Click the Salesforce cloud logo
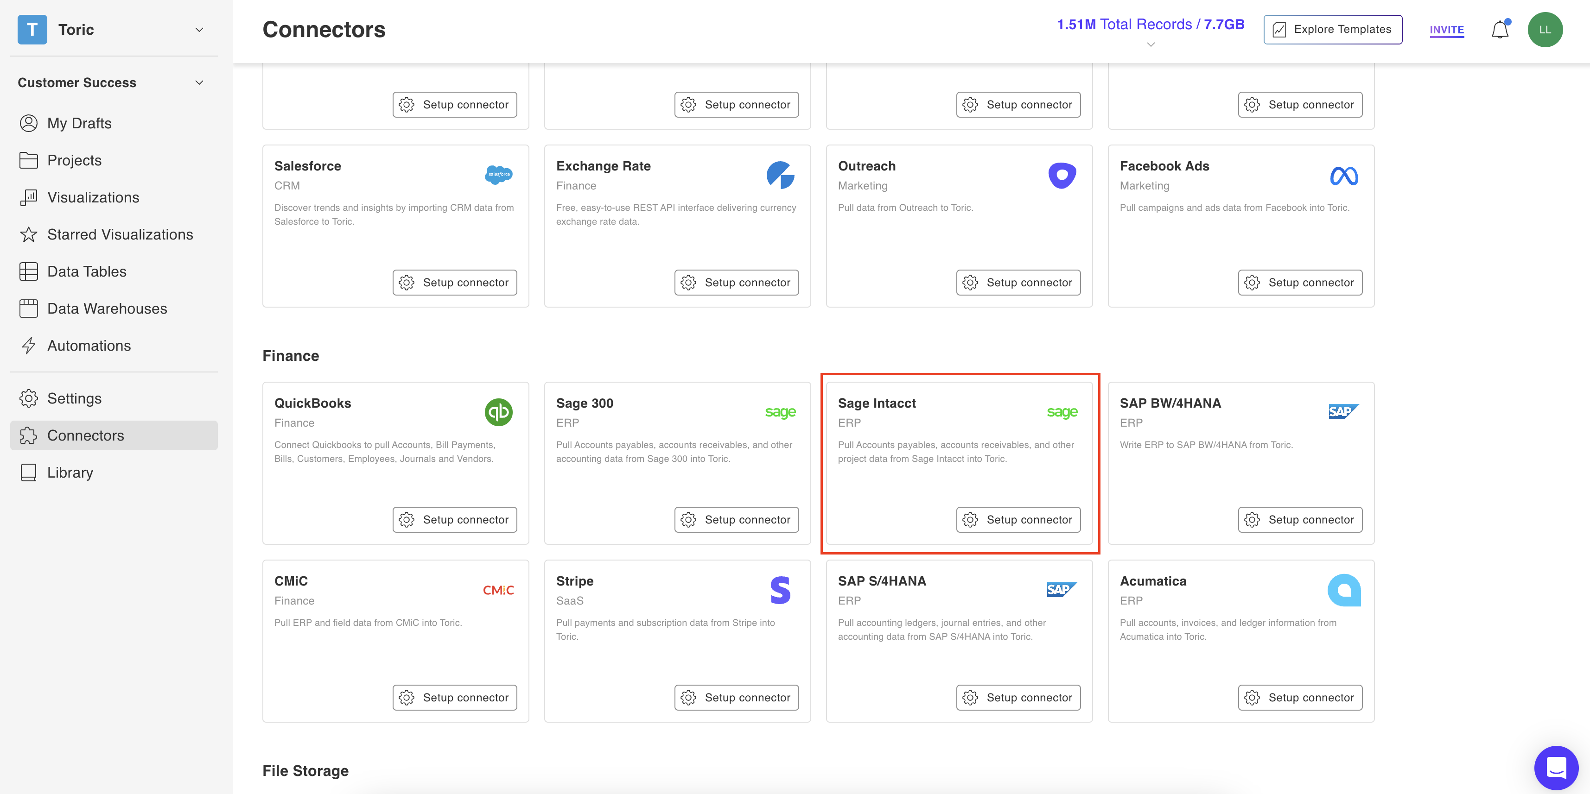The height and width of the screenshot is (794, 1590). [499, 175]
